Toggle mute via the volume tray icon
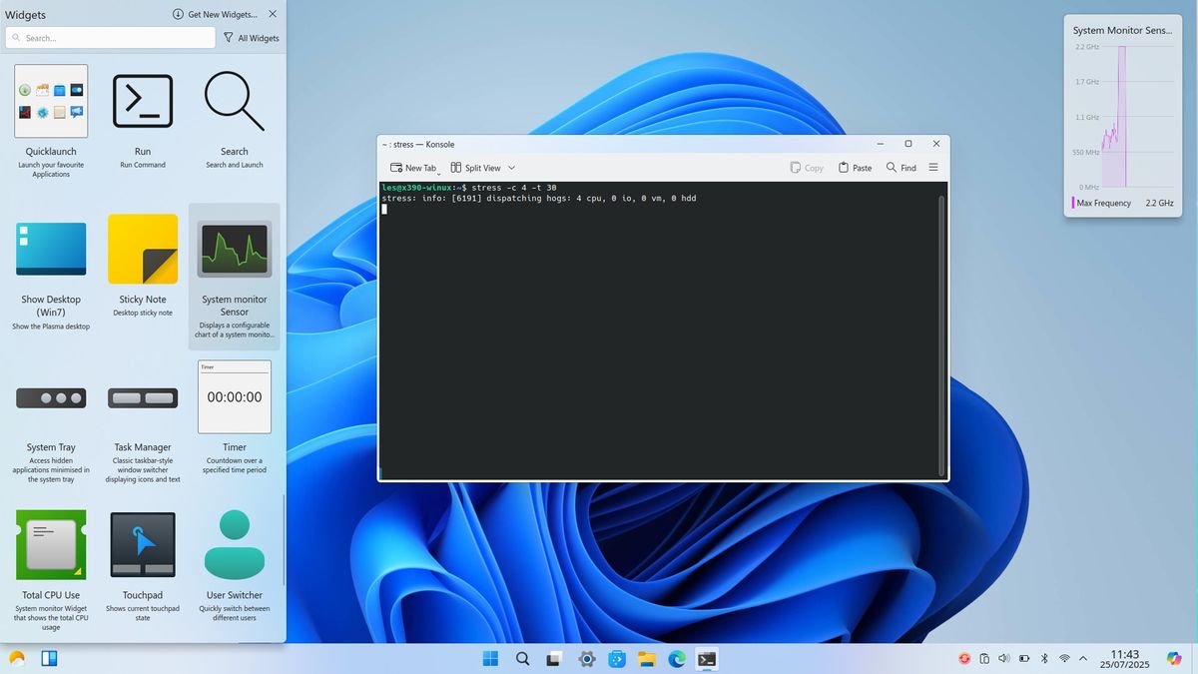The height and width of the screenshot is (674, 1198). click(x=1004, y=659)
